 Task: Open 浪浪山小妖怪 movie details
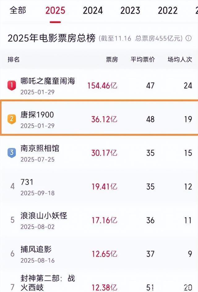44,216
